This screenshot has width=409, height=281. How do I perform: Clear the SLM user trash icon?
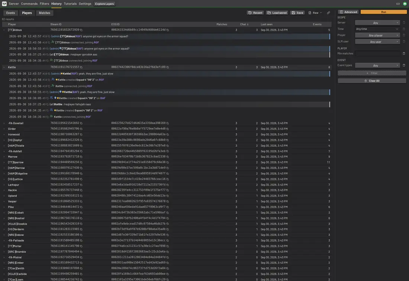(404, 42)
